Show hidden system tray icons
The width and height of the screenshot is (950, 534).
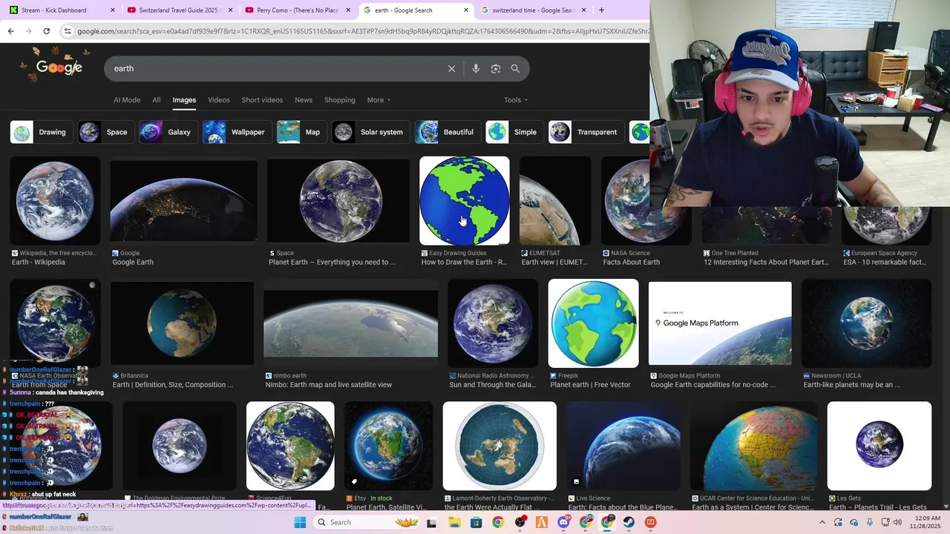822,522
